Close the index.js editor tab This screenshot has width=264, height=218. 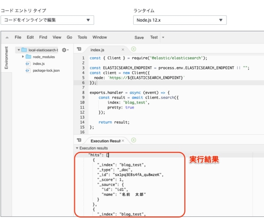click(123, 50)
